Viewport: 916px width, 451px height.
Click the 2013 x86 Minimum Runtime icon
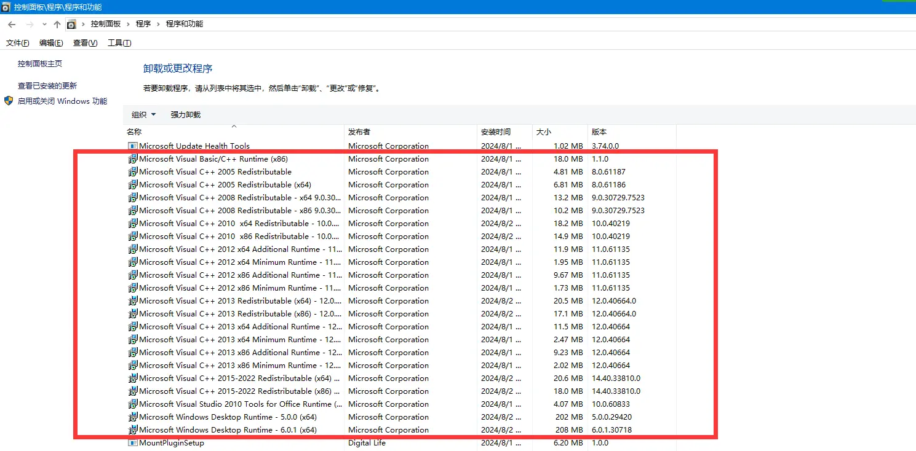[x=133, y=366]
